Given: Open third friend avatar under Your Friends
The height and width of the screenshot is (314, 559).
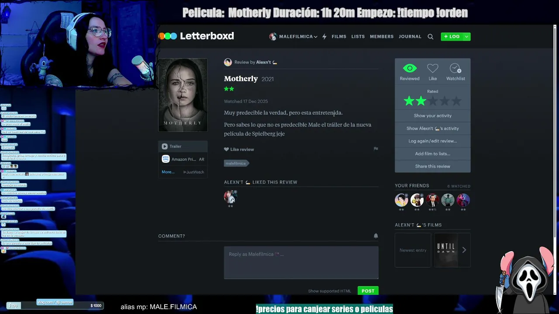Looking at the screenshot, I should (x=432, y=200).
